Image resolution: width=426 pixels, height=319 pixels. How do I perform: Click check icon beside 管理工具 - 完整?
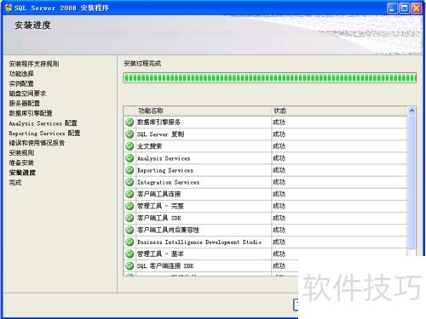(x=130, y=206)
